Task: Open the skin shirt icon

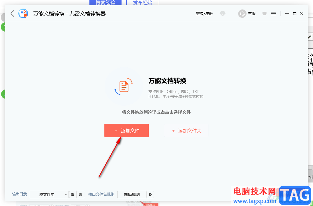Action: (x=265, y=13)
